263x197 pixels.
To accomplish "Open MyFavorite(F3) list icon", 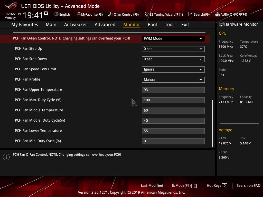I will tap(78, 14).
